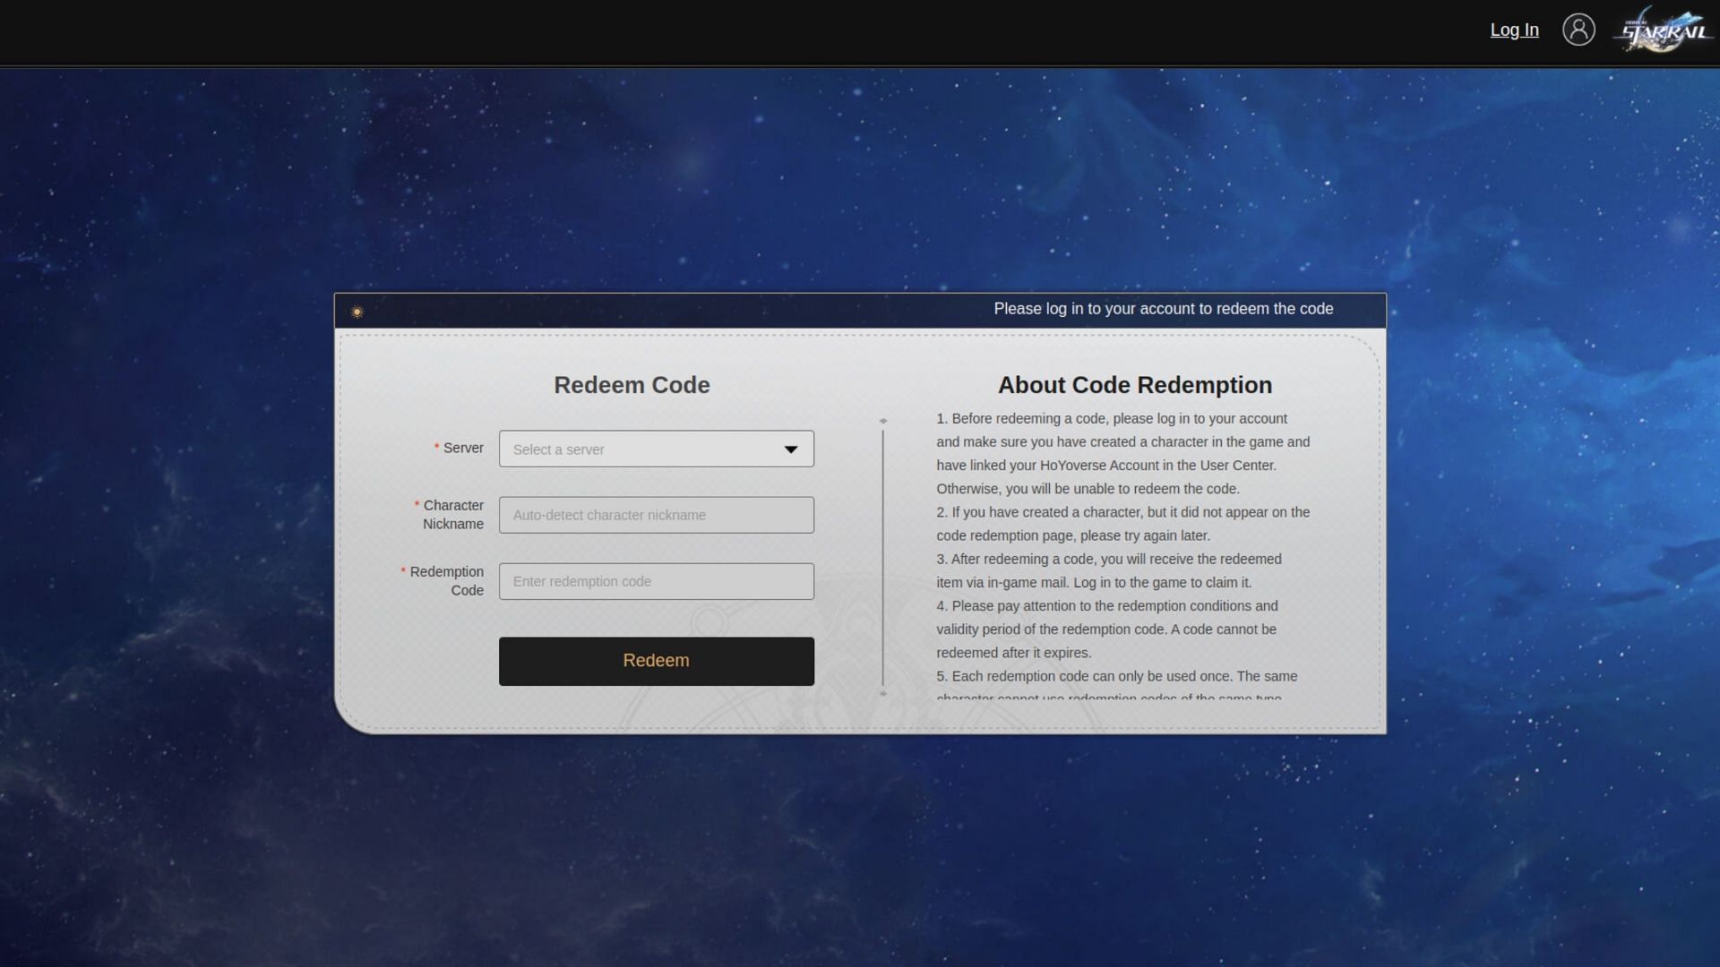Image resolution: width=1720 pixels, height=967 pixels.
Task: Click the 'Please log in' banner message
Action: 1163,309
